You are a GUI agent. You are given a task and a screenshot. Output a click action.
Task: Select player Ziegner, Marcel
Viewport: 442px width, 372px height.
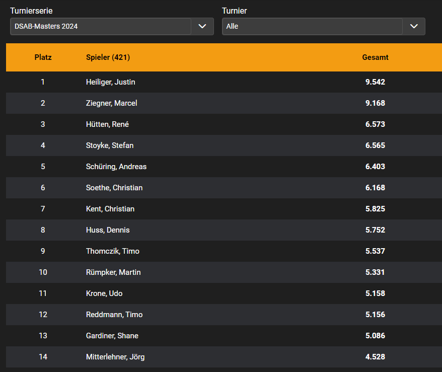point(111,103)
